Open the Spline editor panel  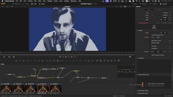tap(134, 4)
